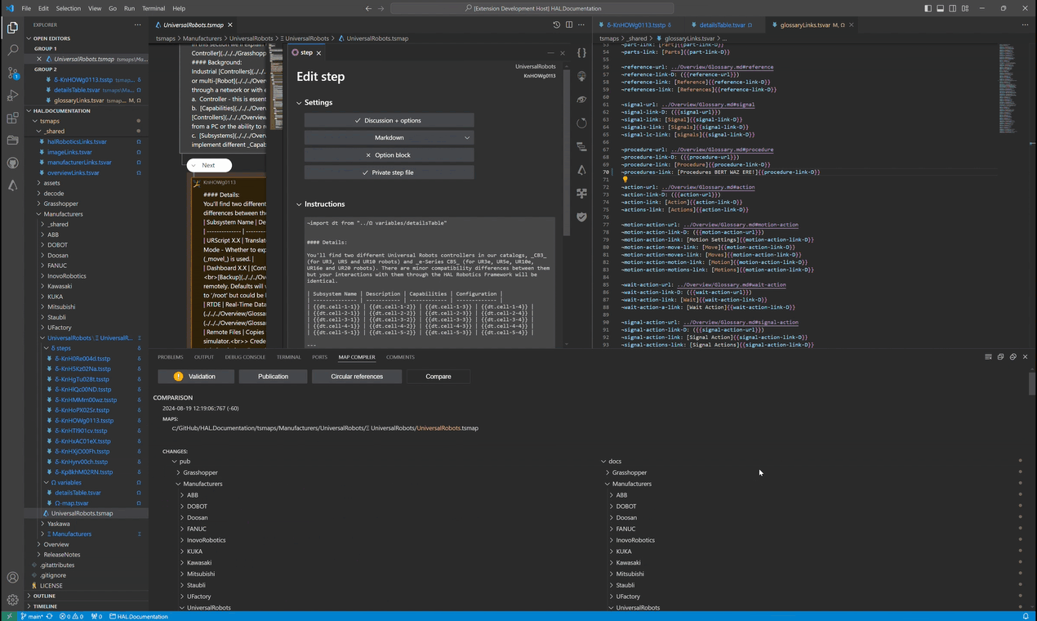Toggle bottom panel layout icon
Viewport: 1037px width, 621px height.
pyautogui.click(x=940, y=8)
